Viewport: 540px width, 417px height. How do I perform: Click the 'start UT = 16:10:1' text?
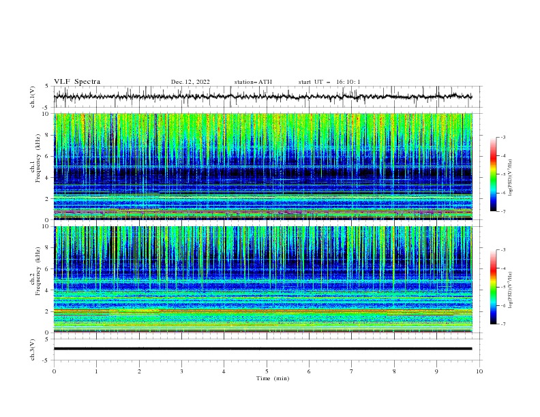click(329, 82)
